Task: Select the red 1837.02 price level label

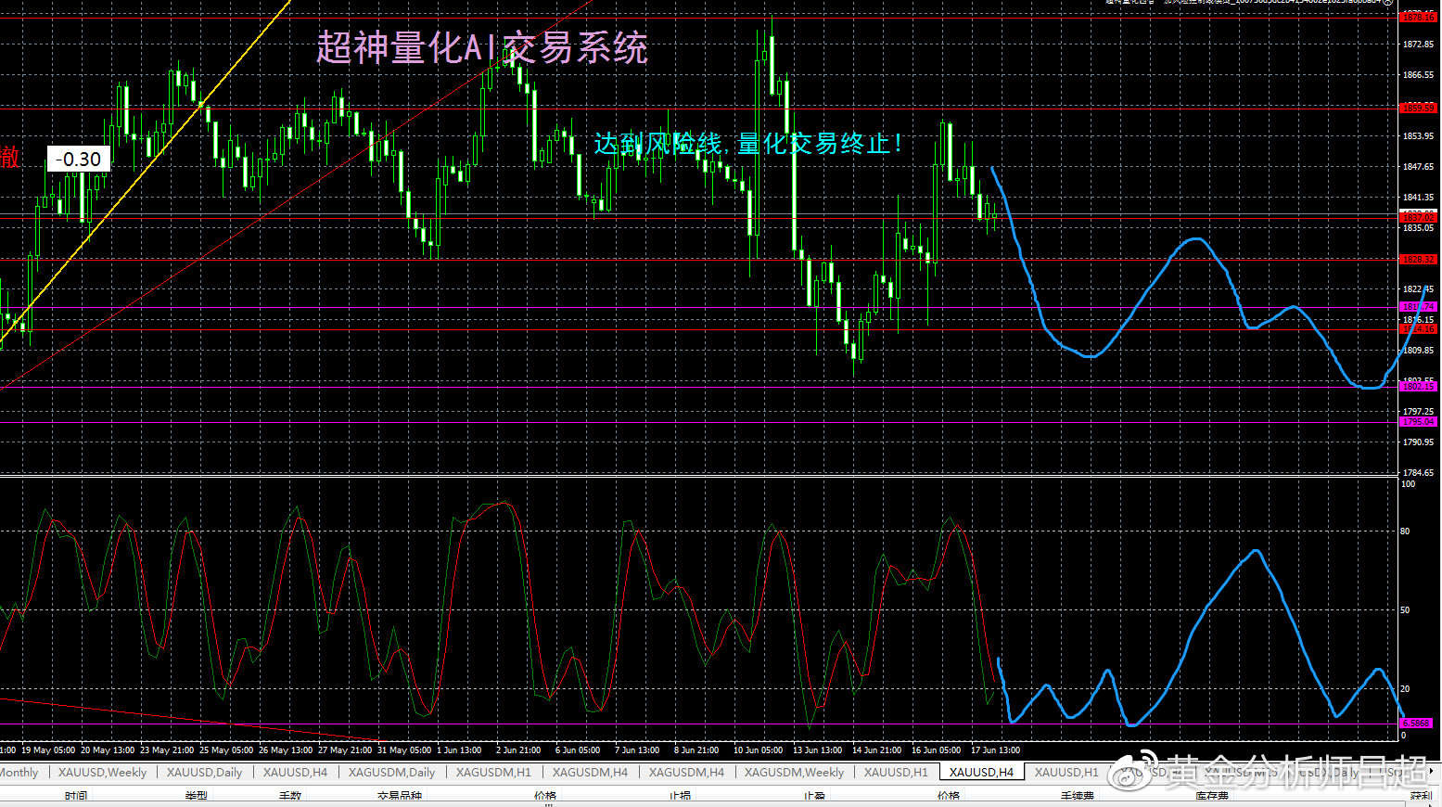Action: click(1418, 217)
